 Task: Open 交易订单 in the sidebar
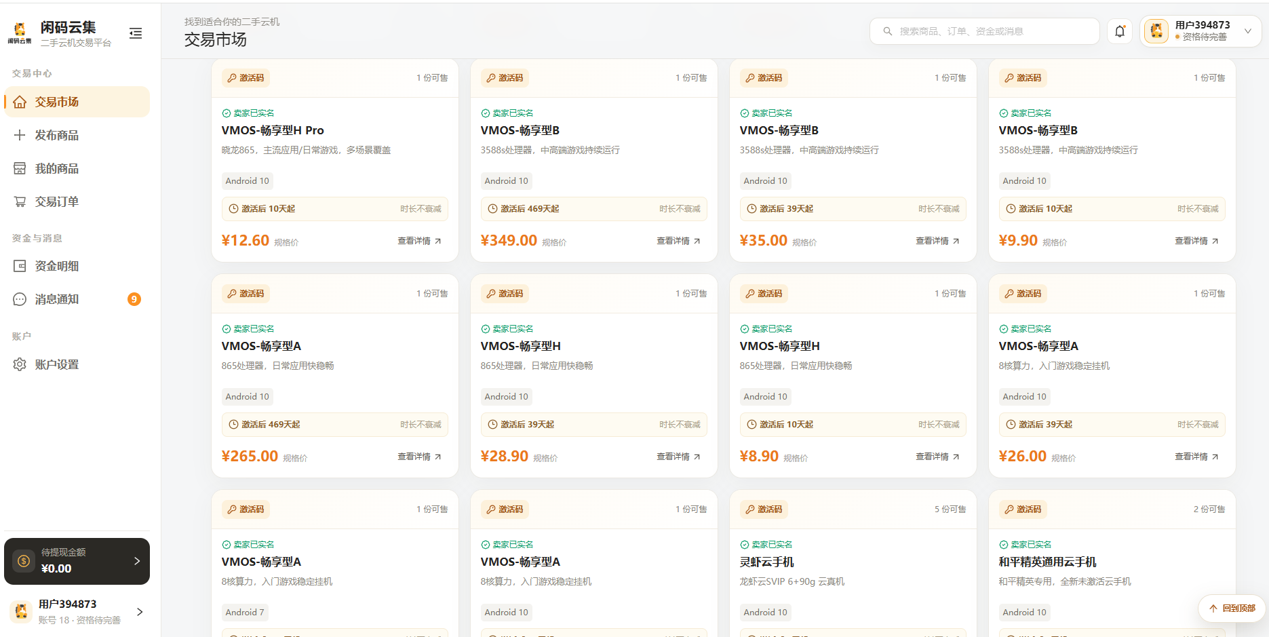pos(77,201)
